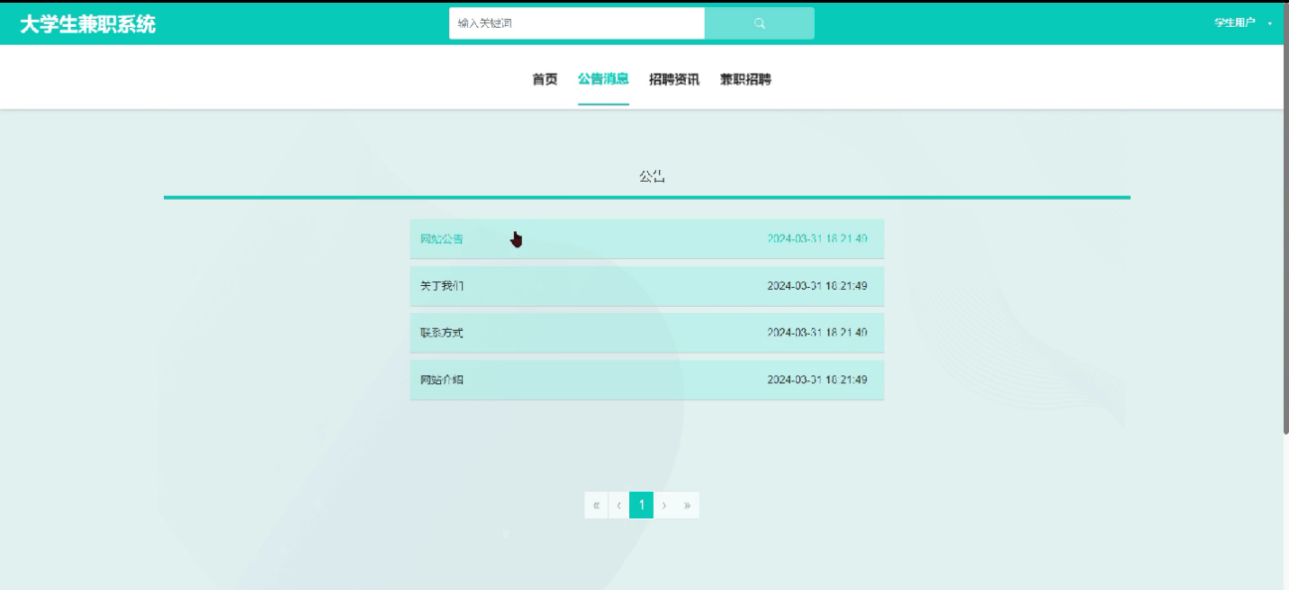Click the 大学生兼职系统 site title
Screen dimensions: 1289x590
(x=87, y=24)
